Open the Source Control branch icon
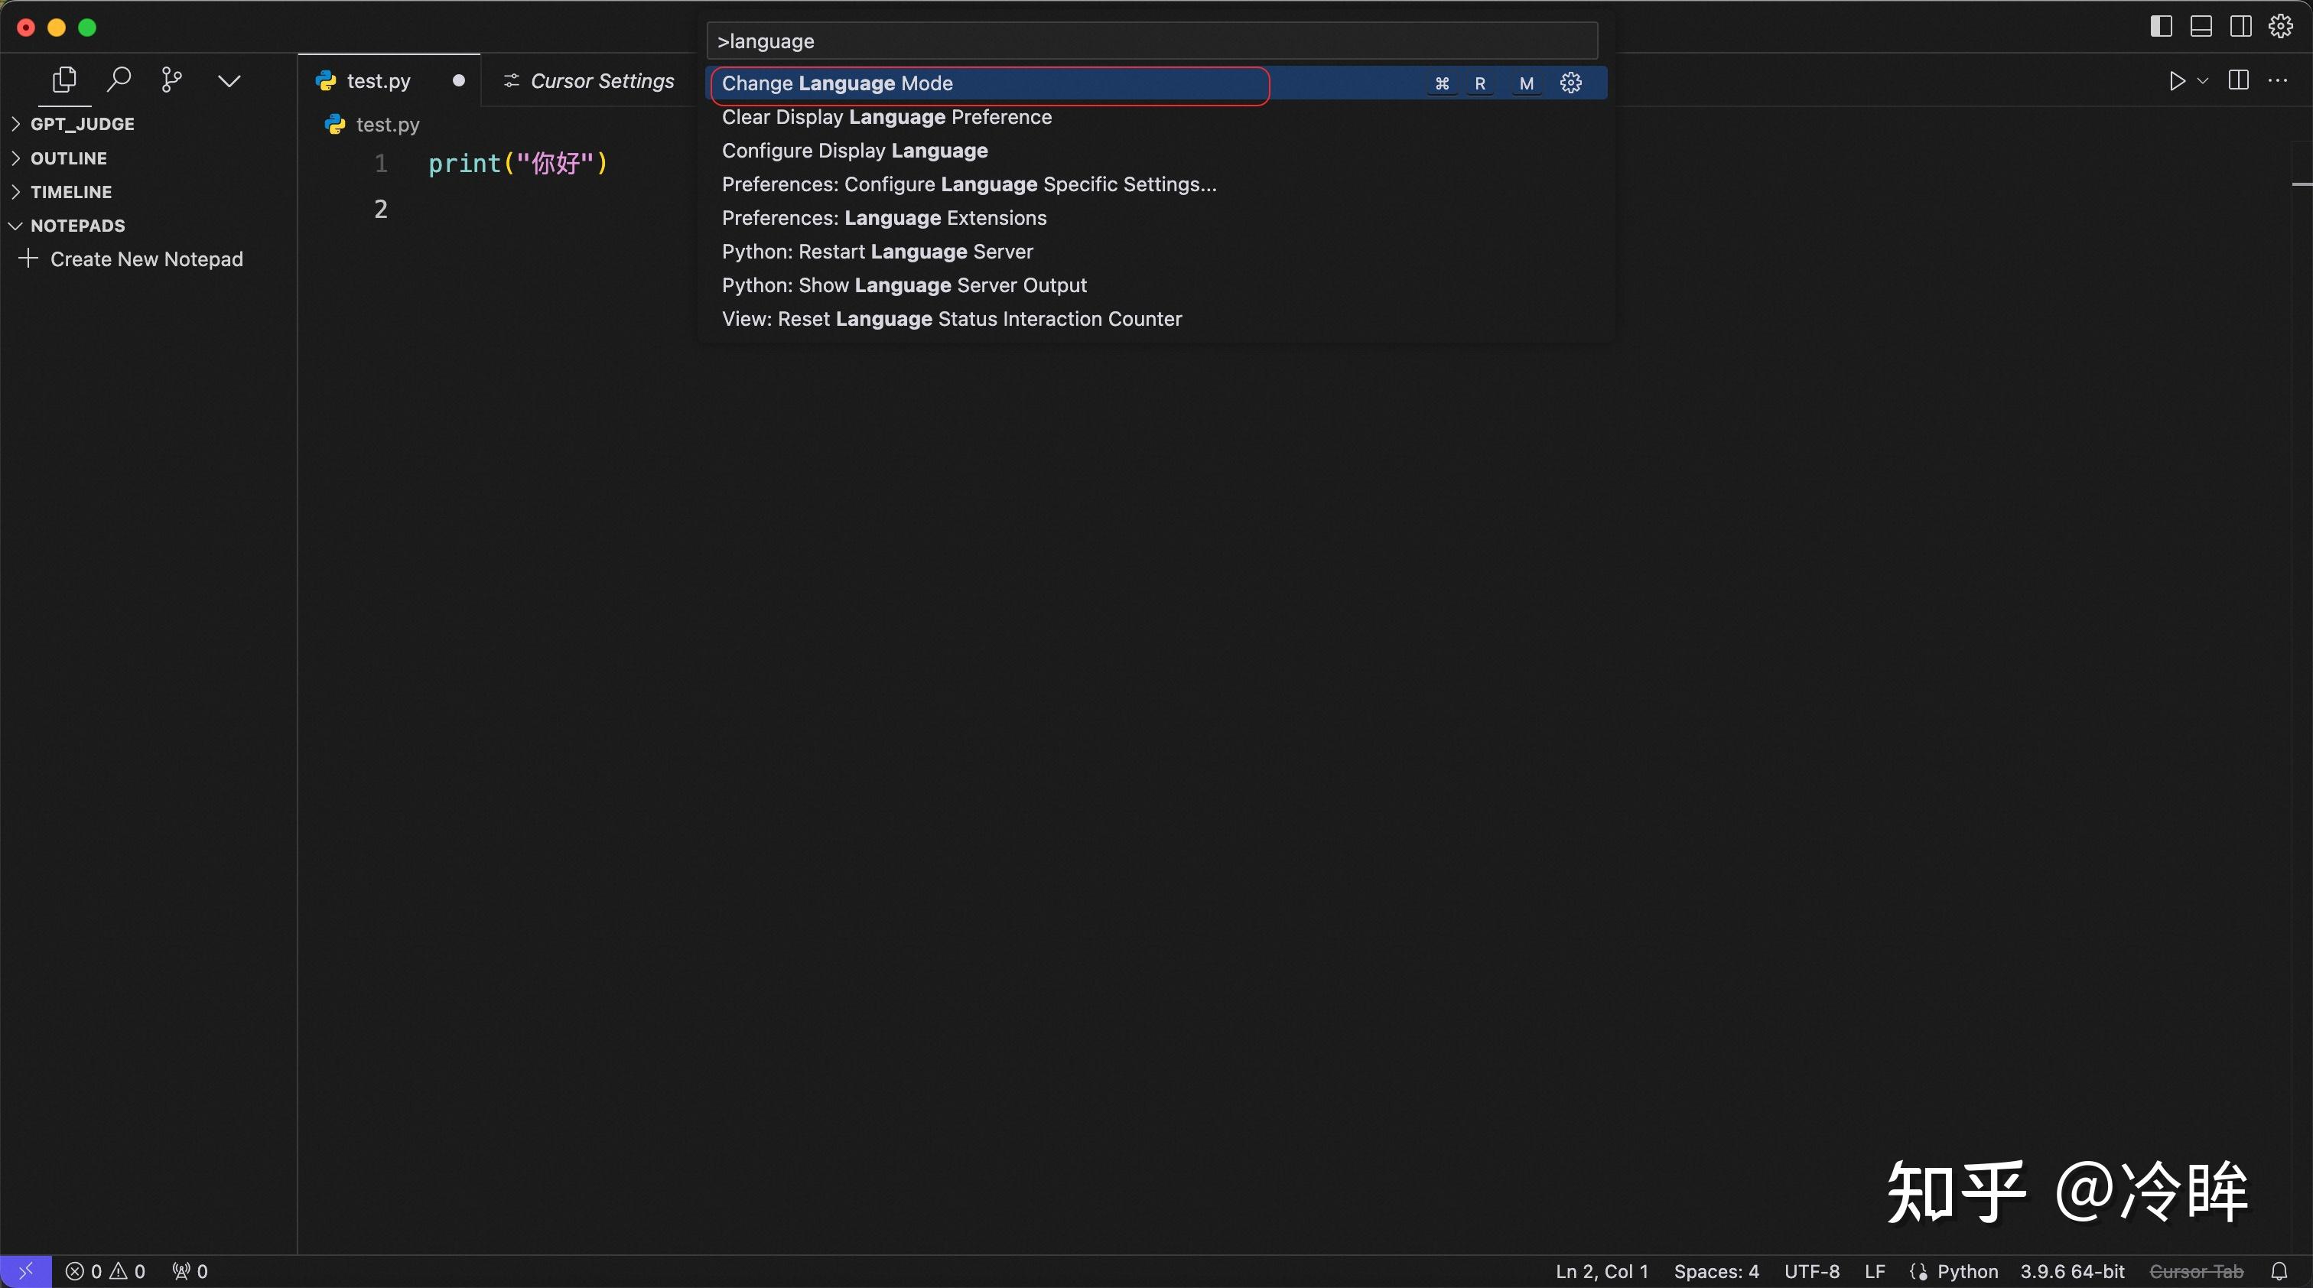This screenshot has height=1288, width=2313. point(171,80)
